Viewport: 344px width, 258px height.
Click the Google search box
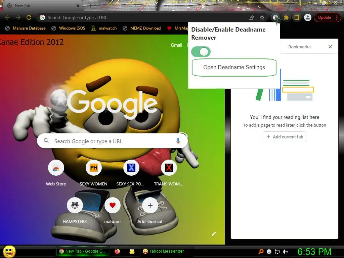(x=112, y=141)
